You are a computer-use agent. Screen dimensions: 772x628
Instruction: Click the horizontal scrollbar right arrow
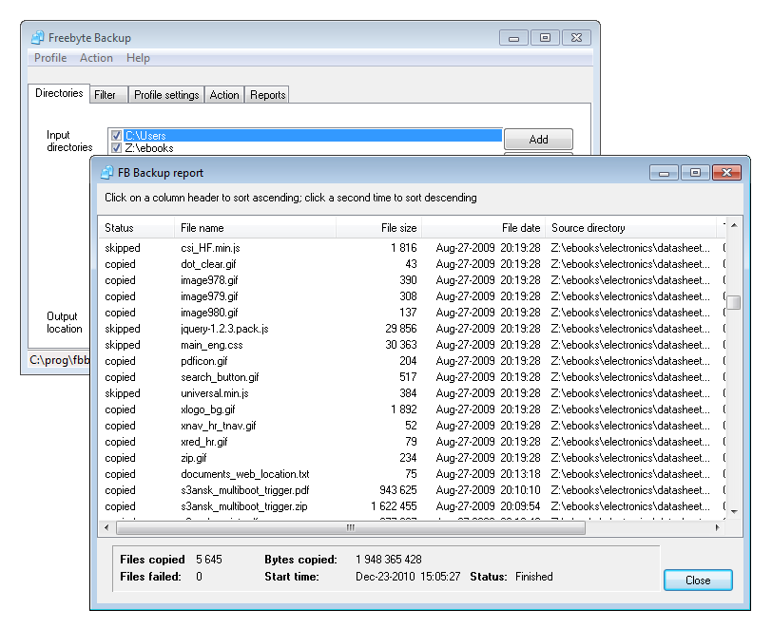click(x=718, y=527)
